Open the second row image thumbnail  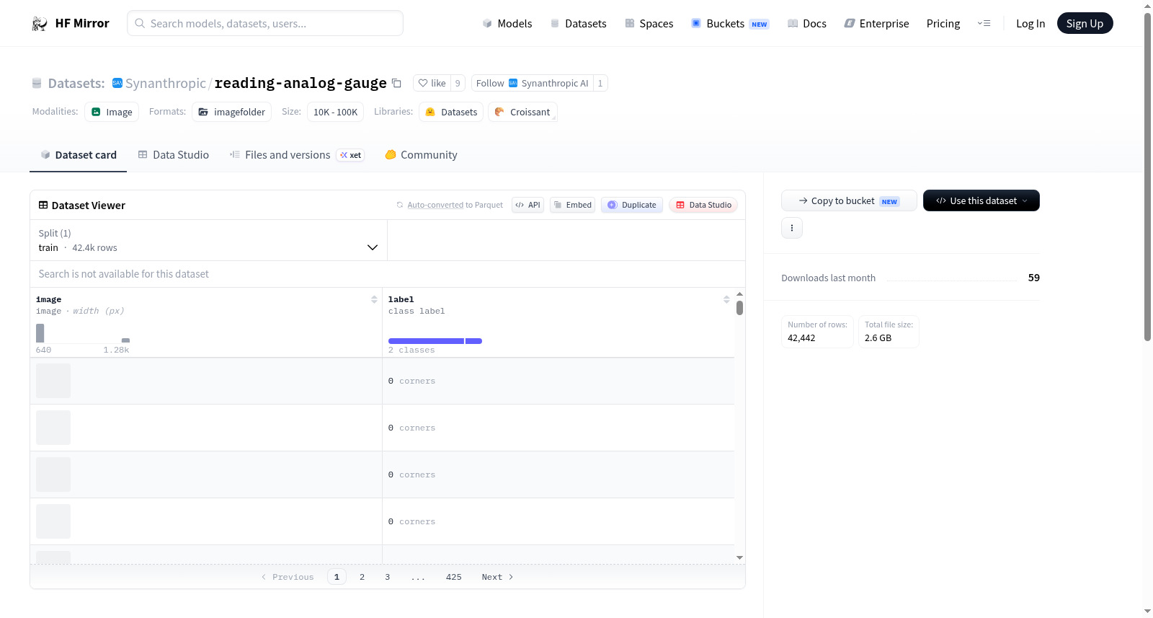pos(53,428)
